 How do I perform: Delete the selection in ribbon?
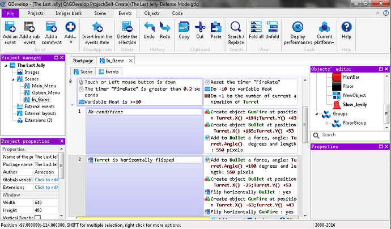(126, 27)
